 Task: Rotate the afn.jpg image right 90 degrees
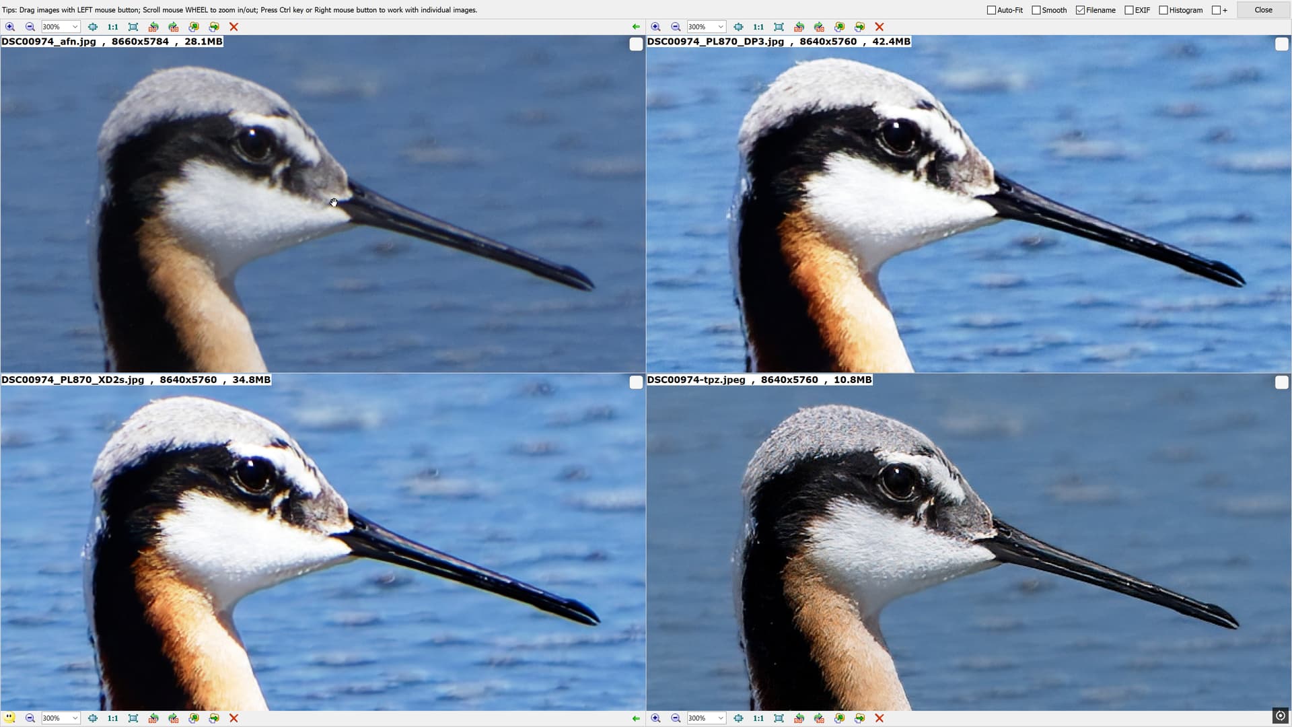[x=174, y=27]
